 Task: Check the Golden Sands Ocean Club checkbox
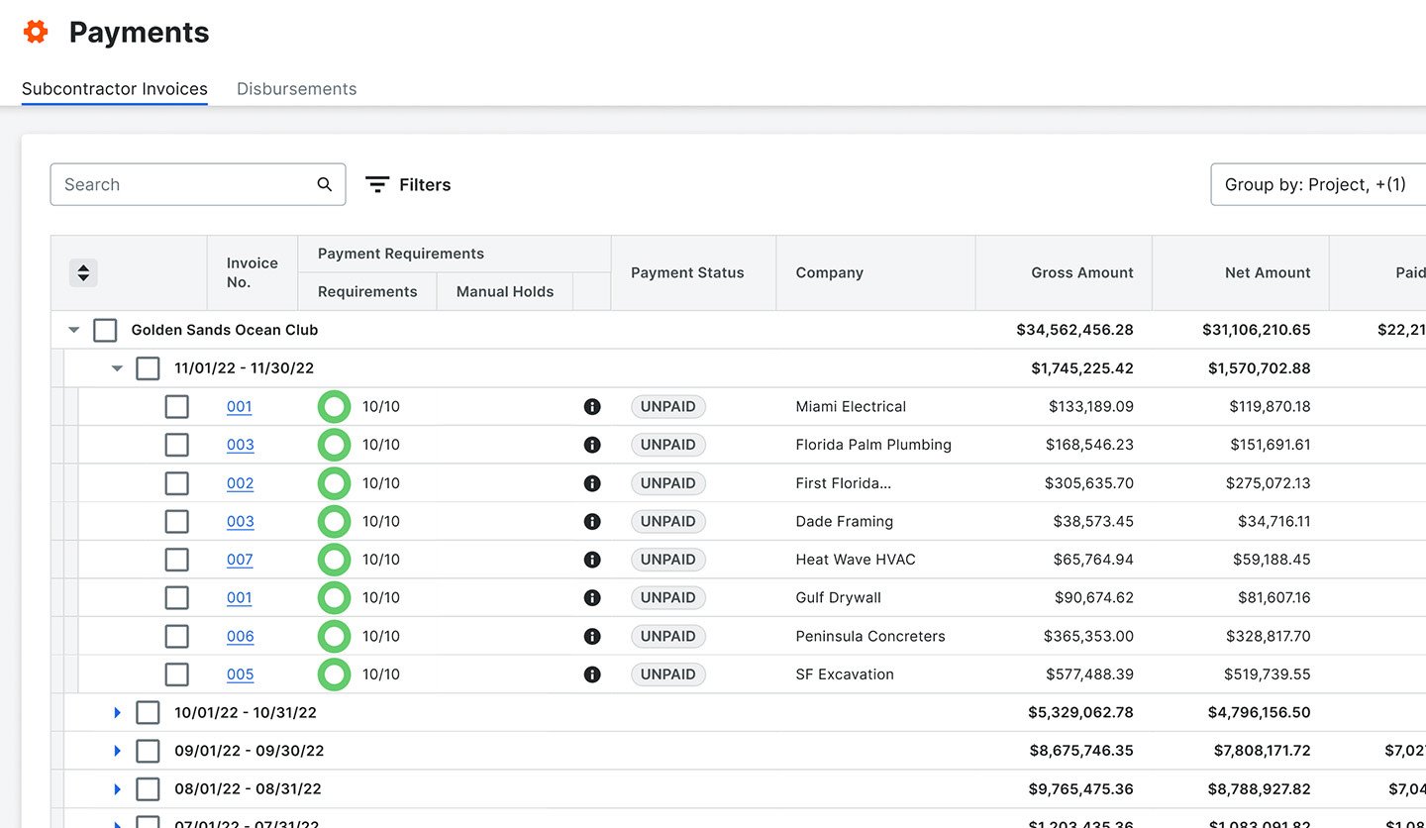(105, 330)
